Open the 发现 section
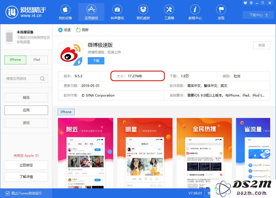Screen dimensions: 276x198 tap(221, 12)
